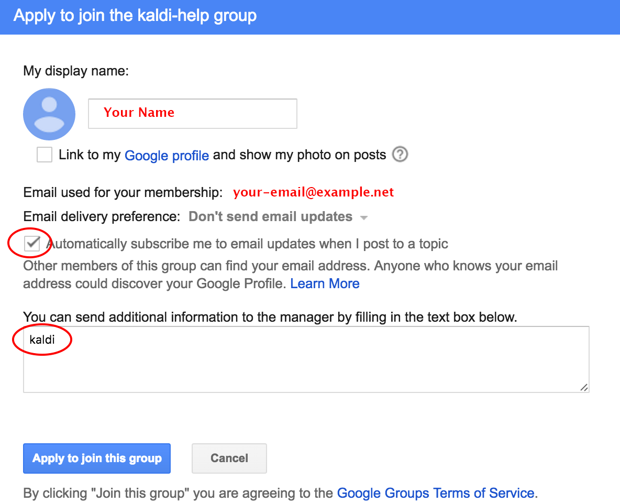Screen dimensions: 620x503
Task: Uncheck the automatically subscribe checkbox
Action: click(32, 244)
